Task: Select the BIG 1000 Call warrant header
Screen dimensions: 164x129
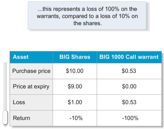Action: [x=129, y=57]
